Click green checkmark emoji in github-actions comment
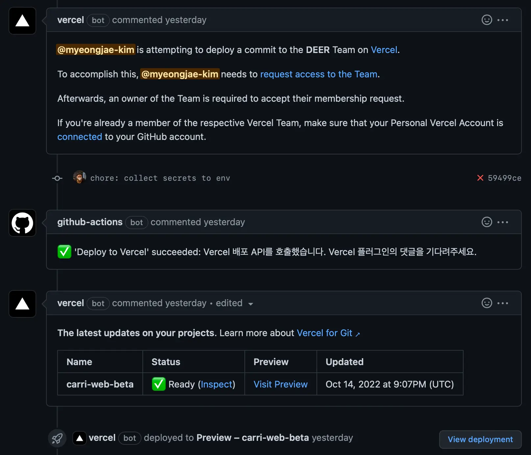The width and height of the screenshot is (531, 455). [64, 252]
